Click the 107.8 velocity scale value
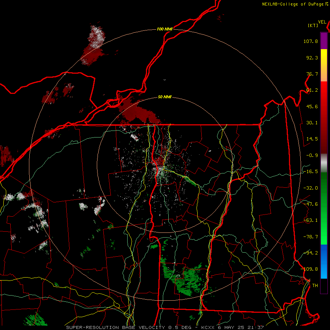Viewport: 330px width, 330px height. (311, 41)
